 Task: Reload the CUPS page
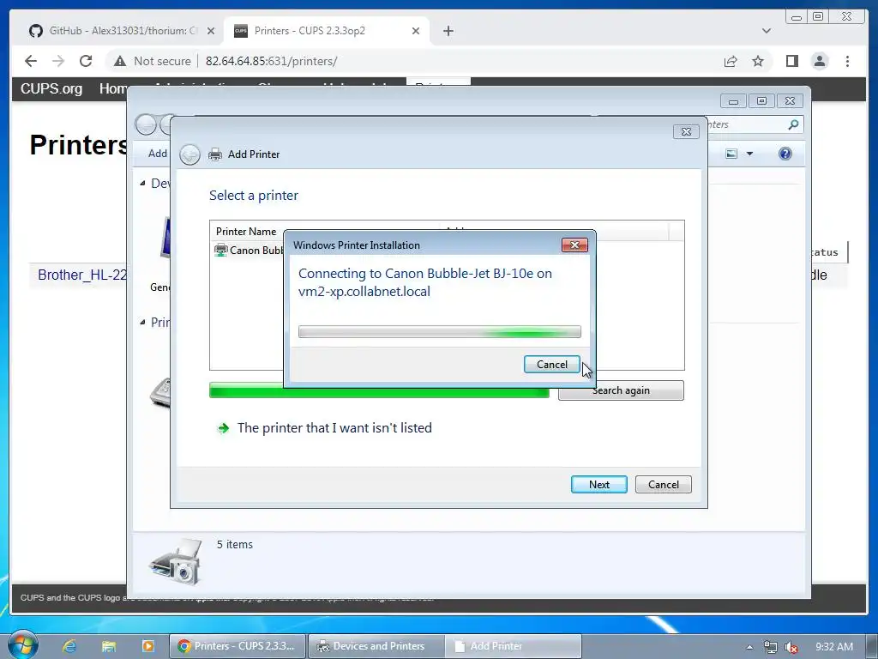[86, 61]
